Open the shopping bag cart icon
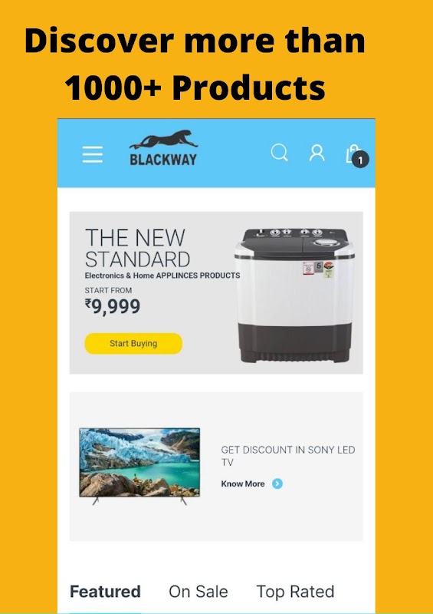 (353, 154)
